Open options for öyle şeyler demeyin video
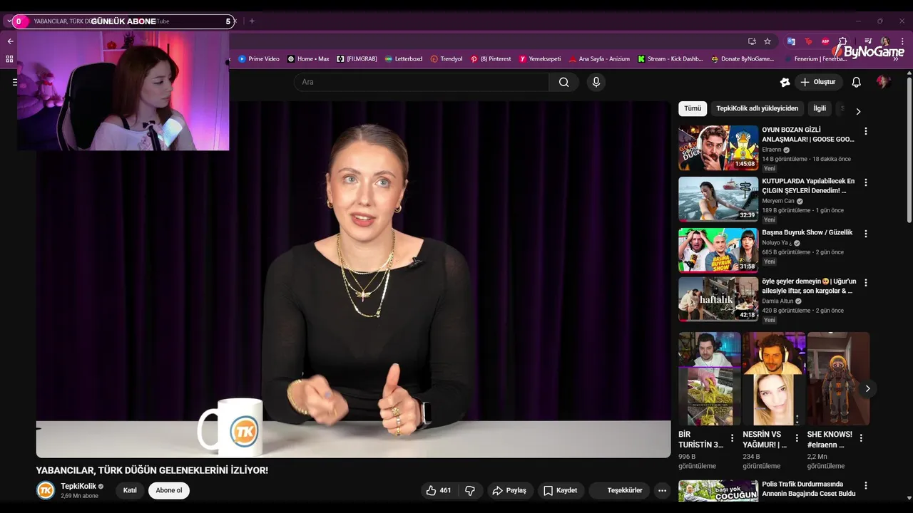Image resolution: width=913 pixels, height=513 pixels. (x=866, y=282)
